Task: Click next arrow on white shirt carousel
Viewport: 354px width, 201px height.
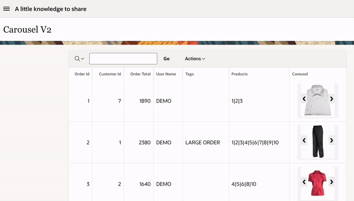Action: (x=331, y=99)
